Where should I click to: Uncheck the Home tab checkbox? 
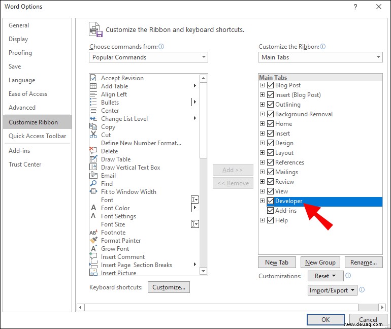[270, 123]
